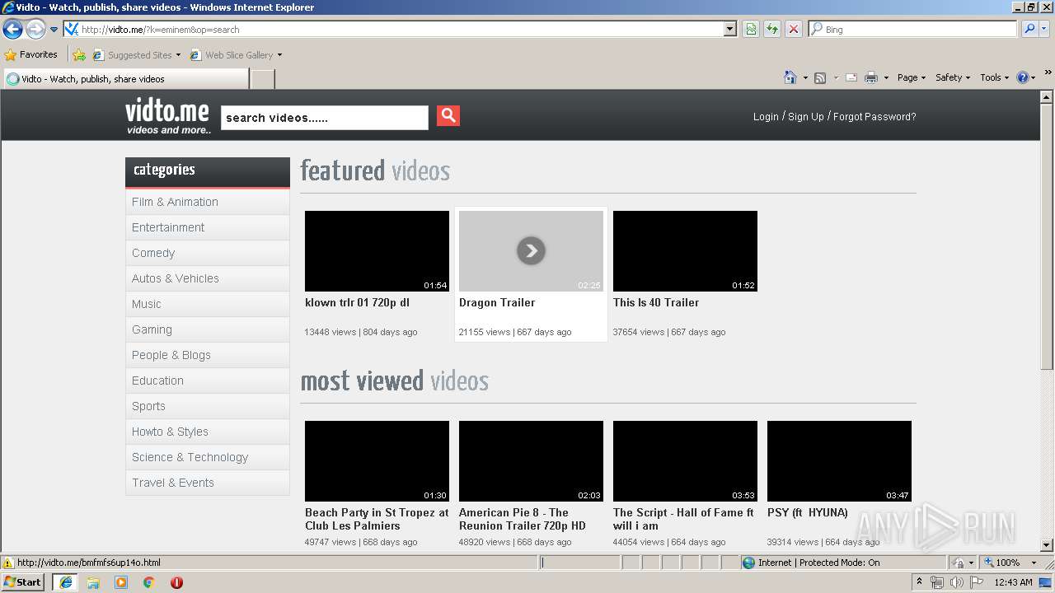1055x593 pixels.
Task: Click the Bing search box
Action: tap(913, 29)
